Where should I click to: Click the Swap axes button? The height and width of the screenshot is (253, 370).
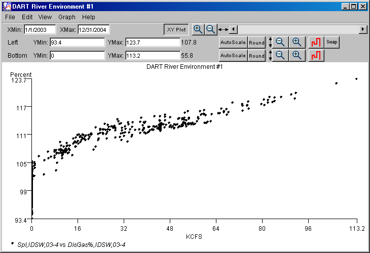point(332,42)
